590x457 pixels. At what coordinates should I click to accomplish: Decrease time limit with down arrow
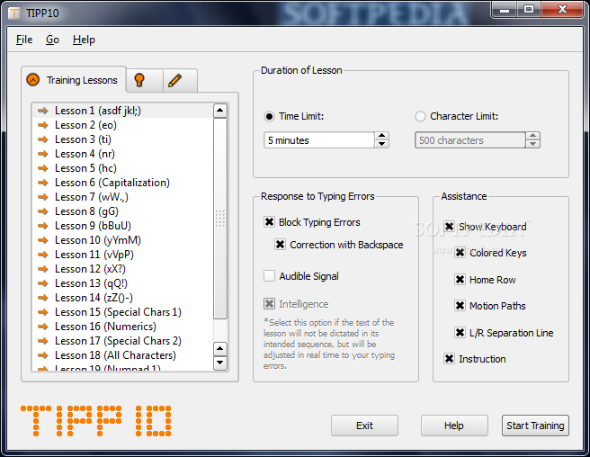pyautogui.click(x=381, y=144)
